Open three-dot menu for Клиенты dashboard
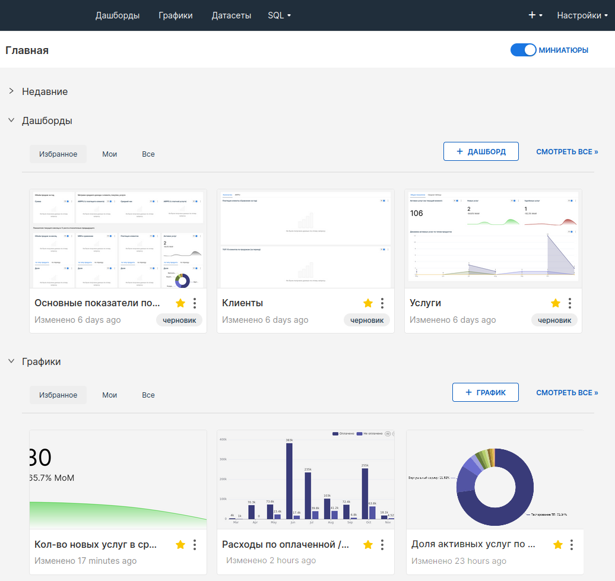The width and height of the screenshot is (615, 581). (x=382, y=303)
